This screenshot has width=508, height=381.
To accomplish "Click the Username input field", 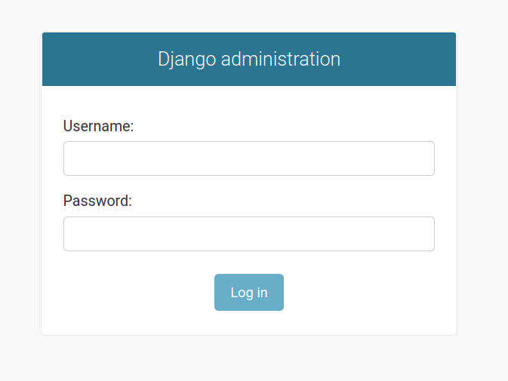I will pos(249,158).
